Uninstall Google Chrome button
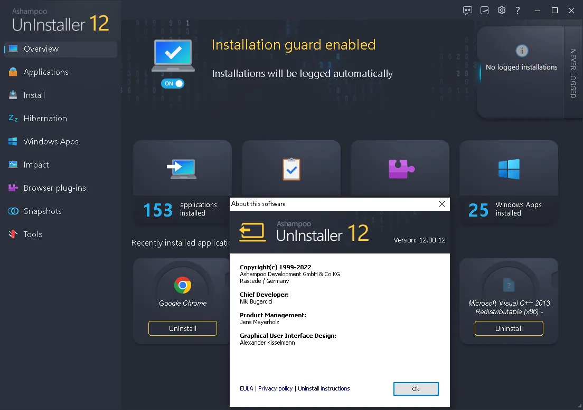This screenshot has width=583, height=410. 183,328
